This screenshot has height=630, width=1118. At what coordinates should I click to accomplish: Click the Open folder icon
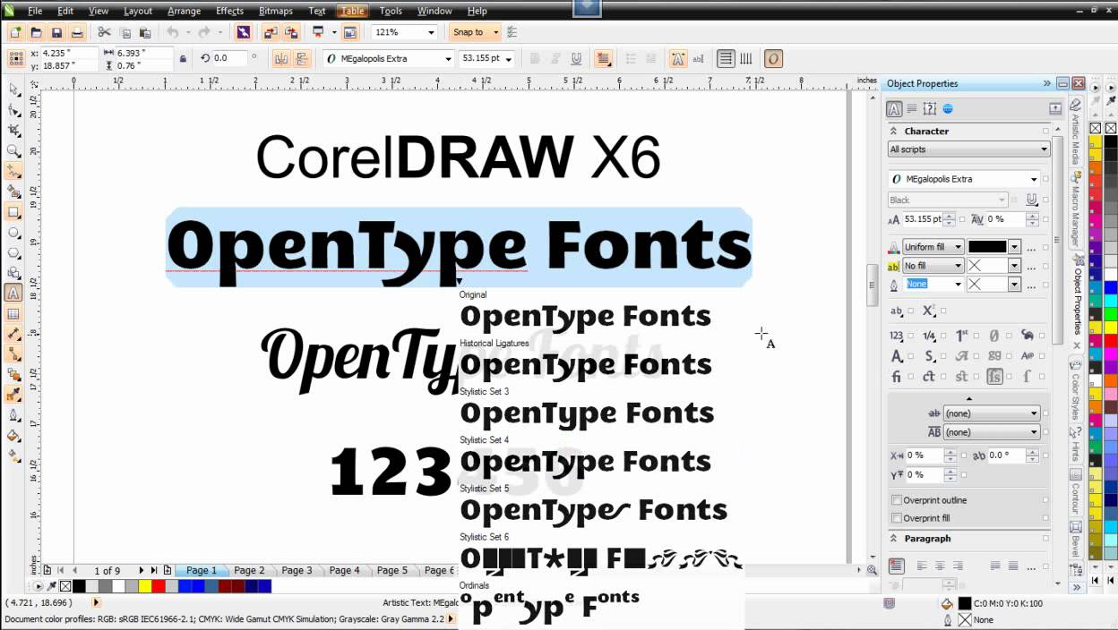pos(36,32)
